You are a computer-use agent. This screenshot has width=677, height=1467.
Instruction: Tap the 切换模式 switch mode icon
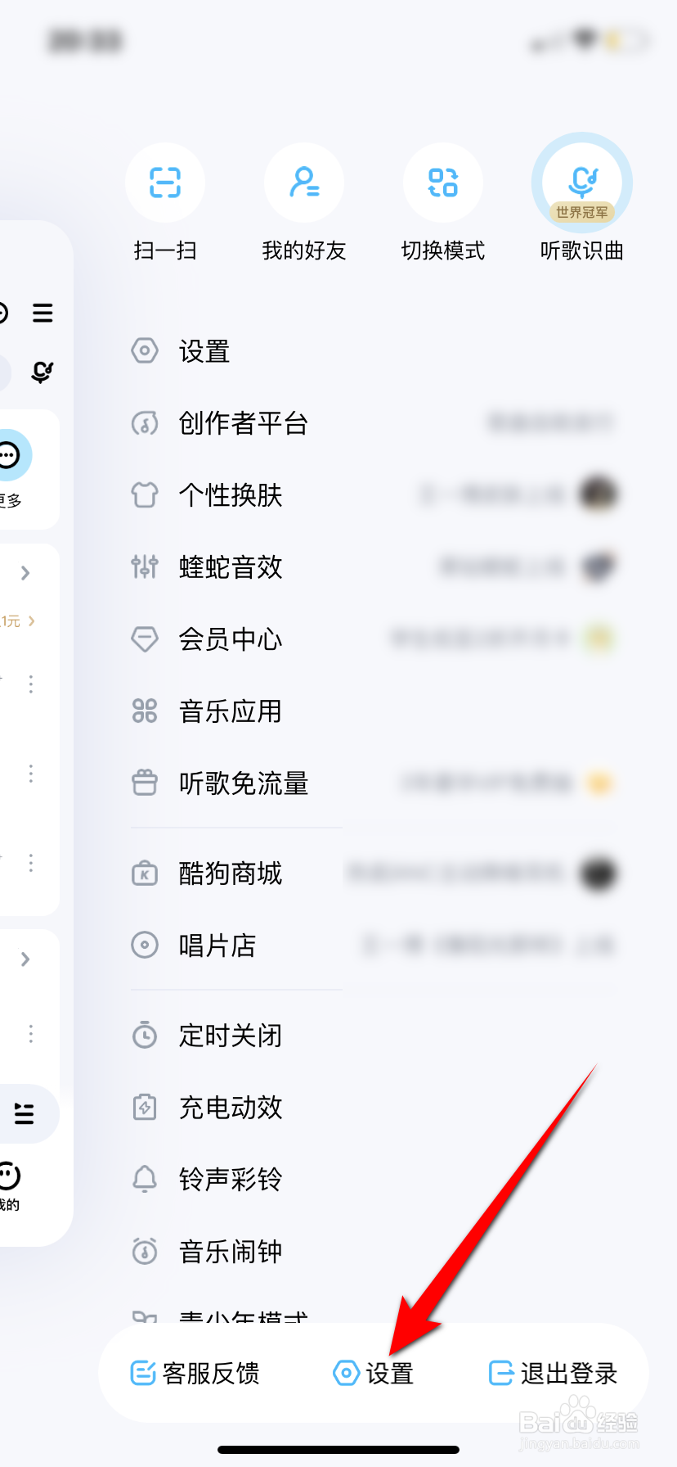[443, 183]
